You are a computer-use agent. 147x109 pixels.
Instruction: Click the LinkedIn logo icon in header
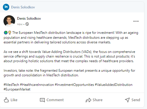pos(6,7)
